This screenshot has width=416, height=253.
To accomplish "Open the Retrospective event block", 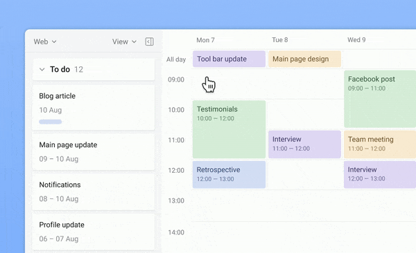I will pos(229,175).
